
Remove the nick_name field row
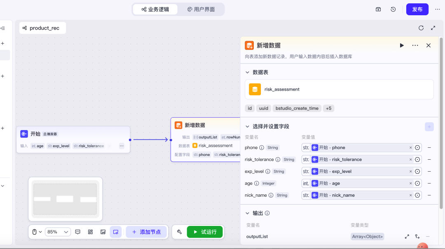pyautogui.click(x=429, y=195)
